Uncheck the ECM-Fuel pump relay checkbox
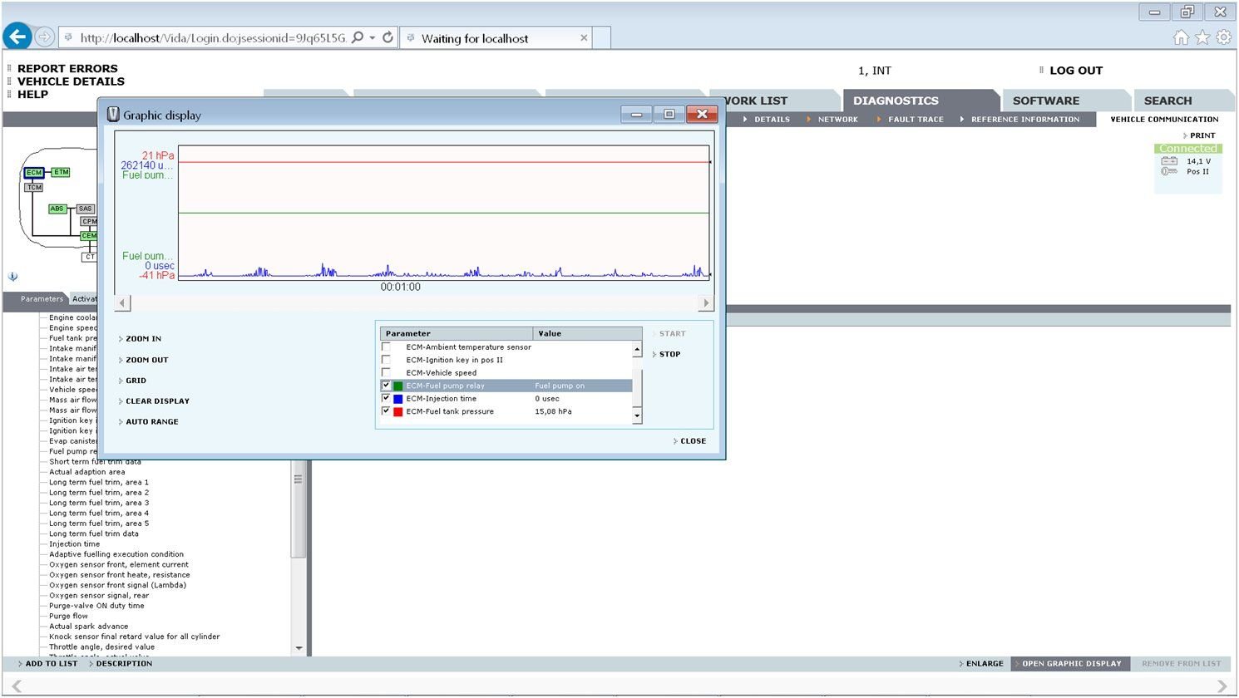 click(386, 386)
